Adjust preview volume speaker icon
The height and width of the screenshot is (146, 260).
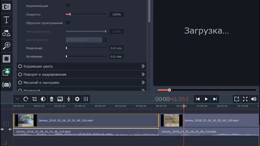click(253, 99)
